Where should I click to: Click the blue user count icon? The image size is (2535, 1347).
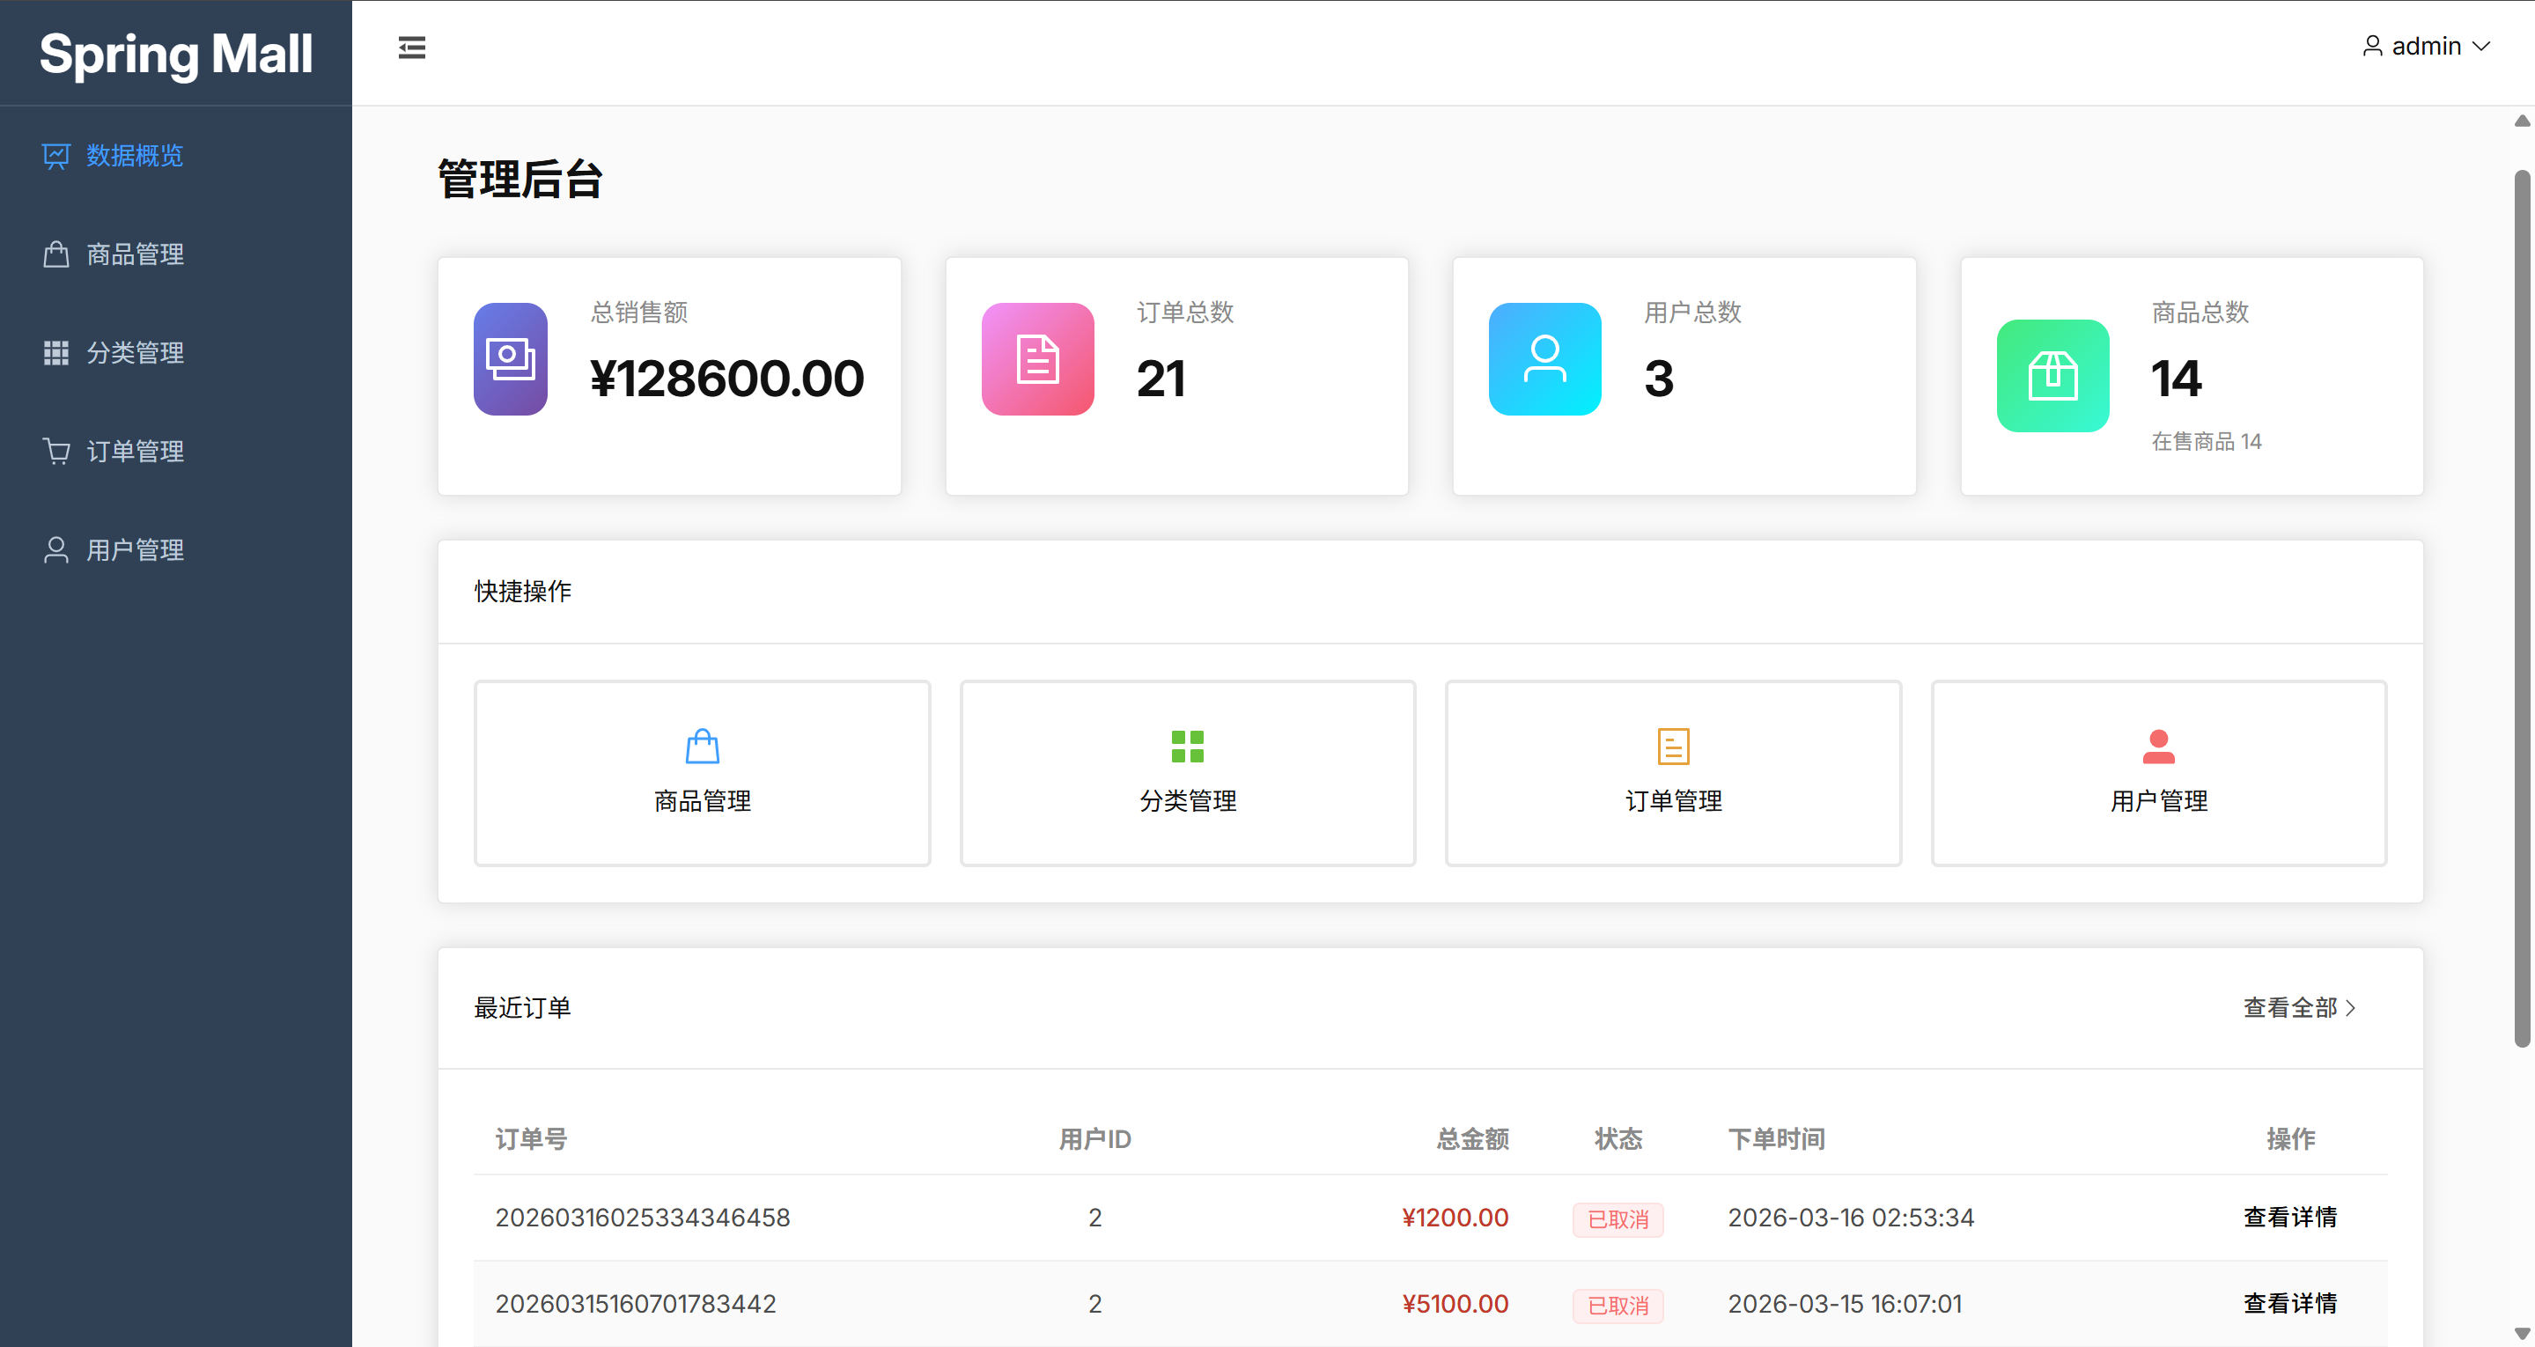pyautogui.click(x=1544, y=359)
